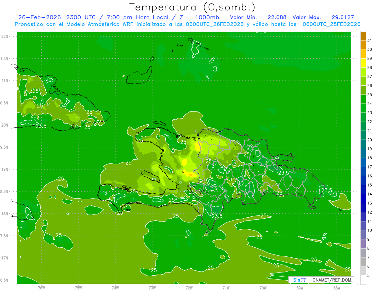
Task: Click the colorbar label '16'
Action: 370,176
